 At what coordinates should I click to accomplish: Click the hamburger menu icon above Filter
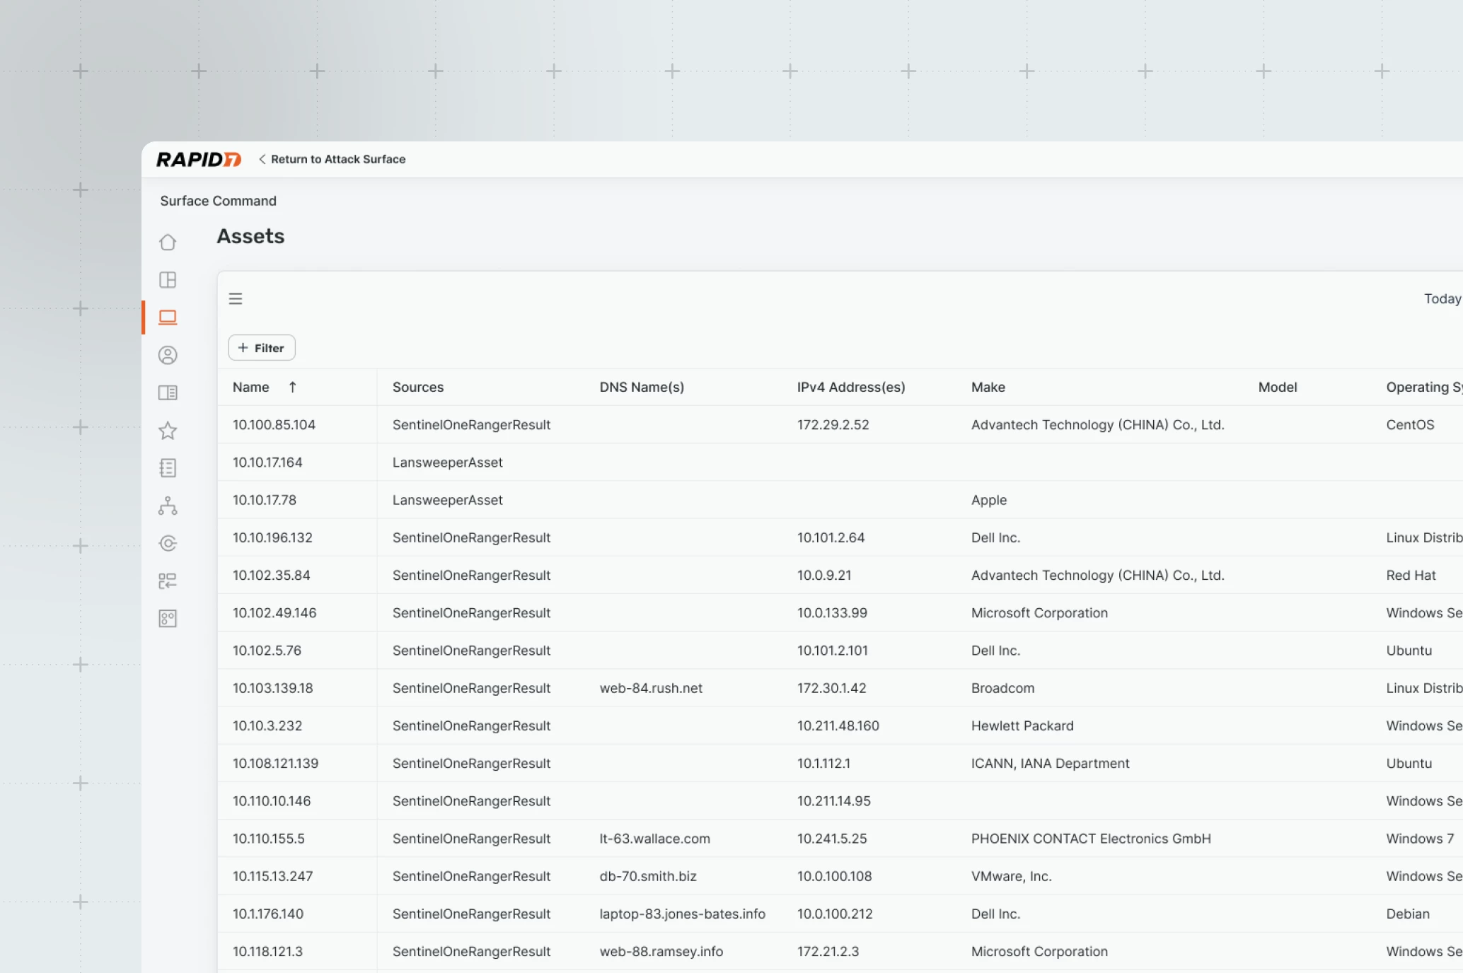pos(236,298)
